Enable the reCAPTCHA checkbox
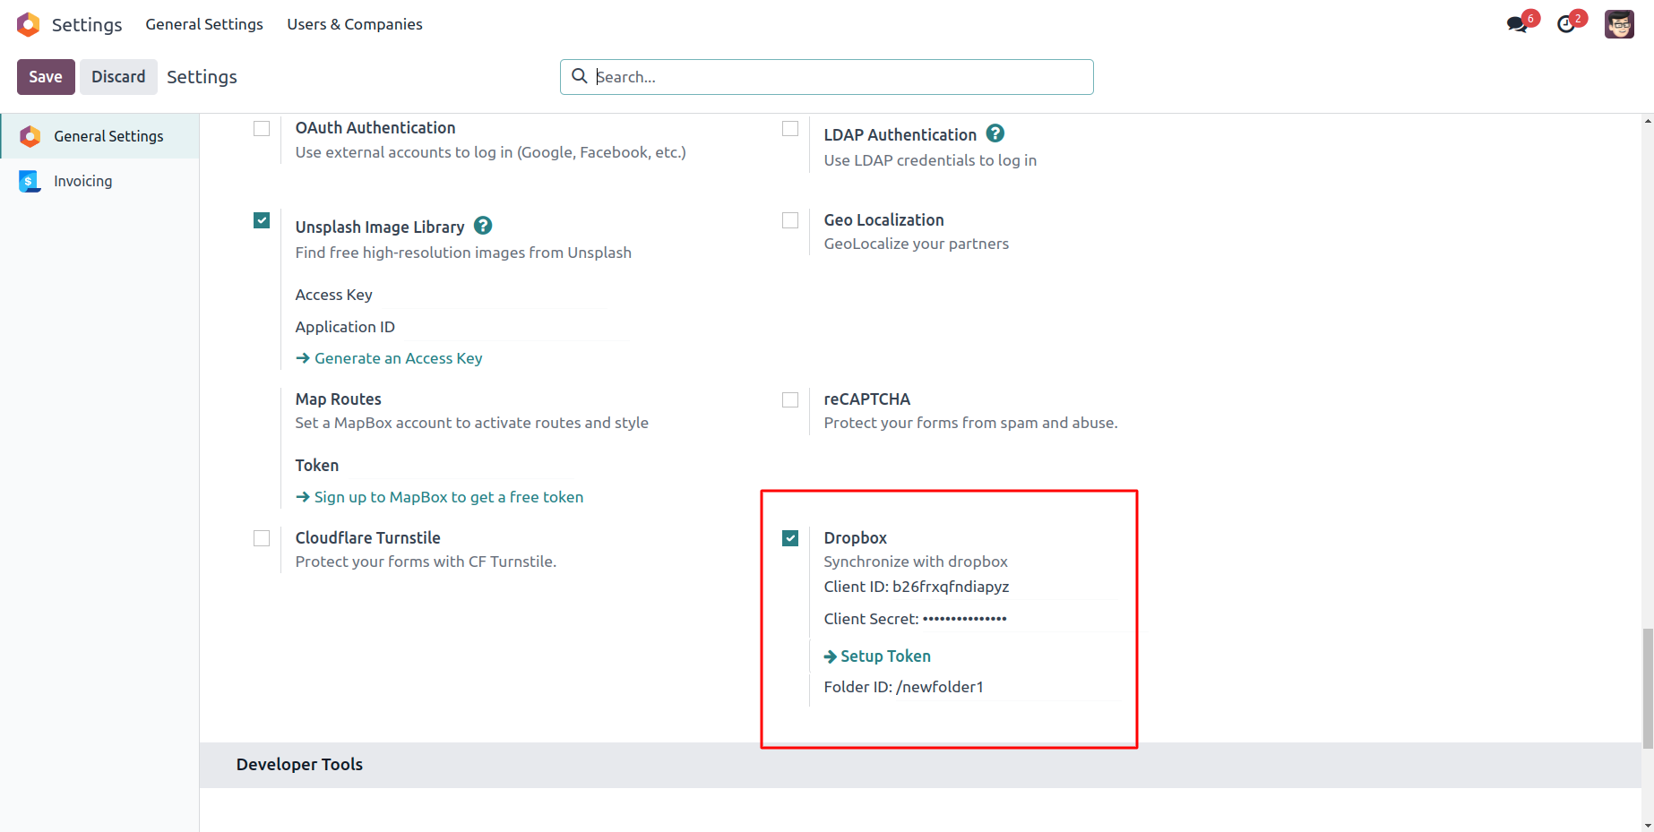The image size is (1654, 832). [x=790, y=399]
